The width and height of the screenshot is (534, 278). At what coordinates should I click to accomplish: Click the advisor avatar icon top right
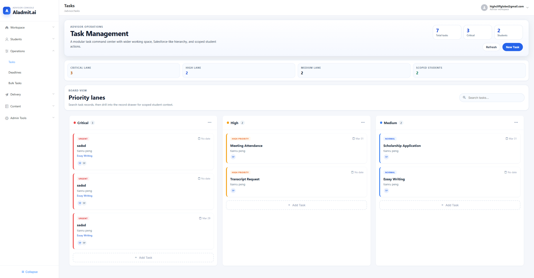click(x=484, y=7)
